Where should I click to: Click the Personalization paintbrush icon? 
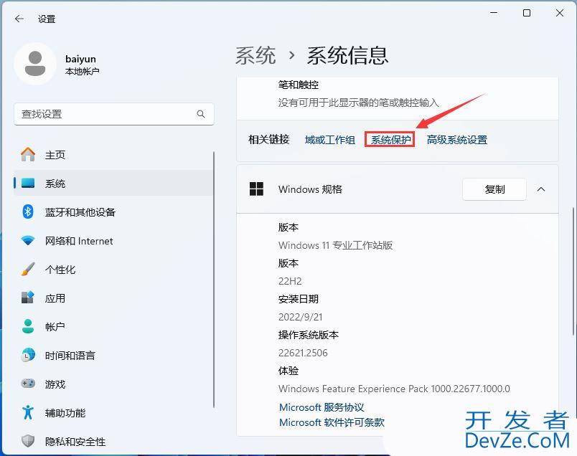pyautogui.click(x=28, y=269)
